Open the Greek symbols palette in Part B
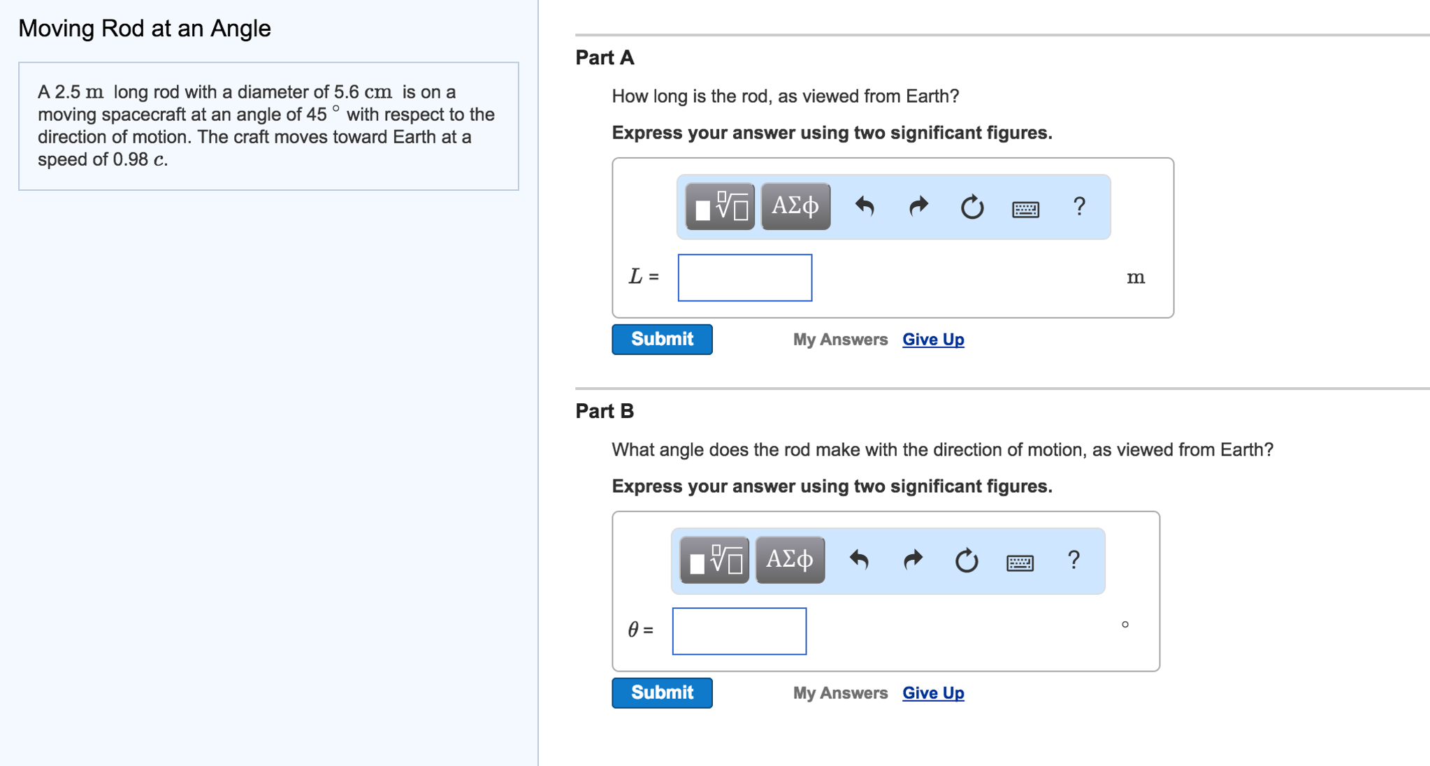Image resolution: width=1430 pixels, height=766 pixels. pyautogui.click(x=790, y=561)
